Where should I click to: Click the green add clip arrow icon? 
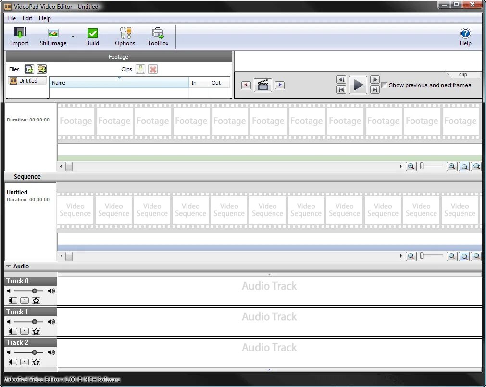point(140,69)
